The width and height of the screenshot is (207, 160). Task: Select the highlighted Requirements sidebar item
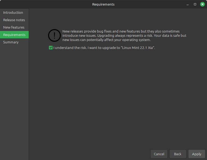click(x=14, y=35)
